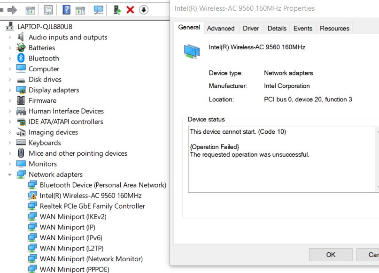Open the Properties toolbar icon
The image size is (379, 273).
[x=48, y=10]
